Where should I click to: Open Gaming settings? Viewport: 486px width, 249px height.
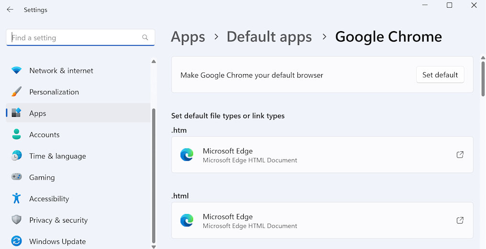point(78,177)
